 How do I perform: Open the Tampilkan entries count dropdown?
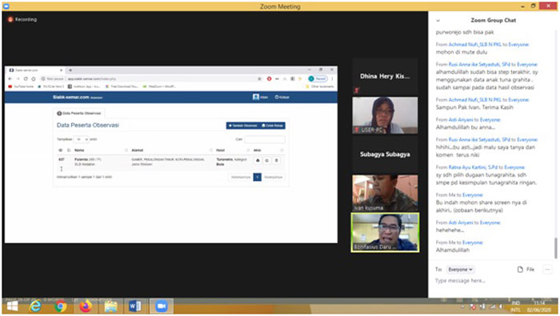tap(81, 139)
